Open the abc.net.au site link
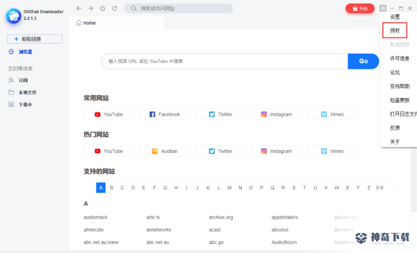Image resolution: width=417 pixels, height=253 pixels. pyautogui.click(x=158, y=242)
